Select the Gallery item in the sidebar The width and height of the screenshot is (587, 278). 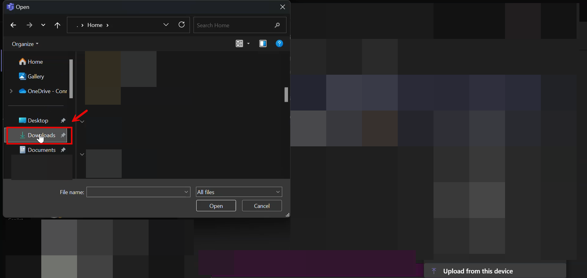(x=36, y=76)
